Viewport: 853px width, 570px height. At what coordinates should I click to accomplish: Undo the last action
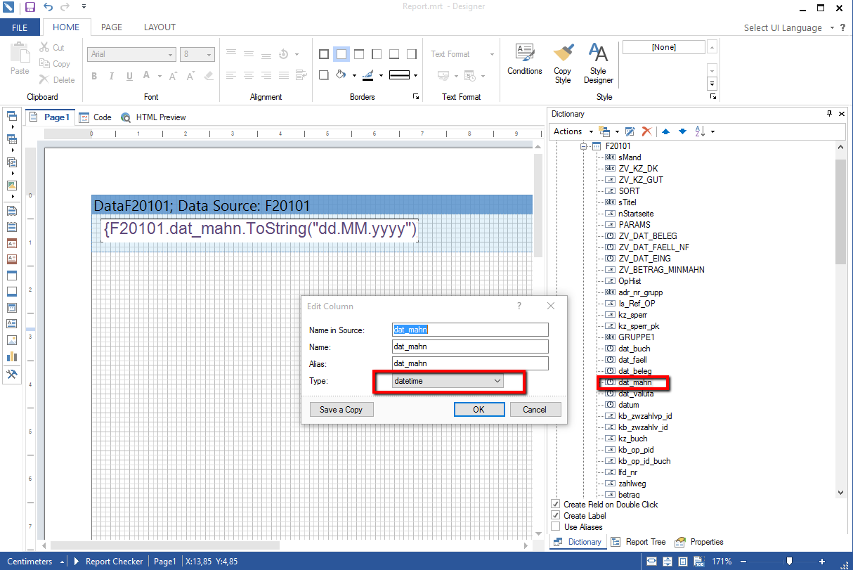point(48,7)
